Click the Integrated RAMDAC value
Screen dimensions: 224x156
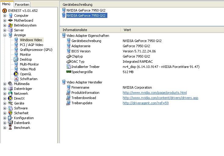(138, 62)
